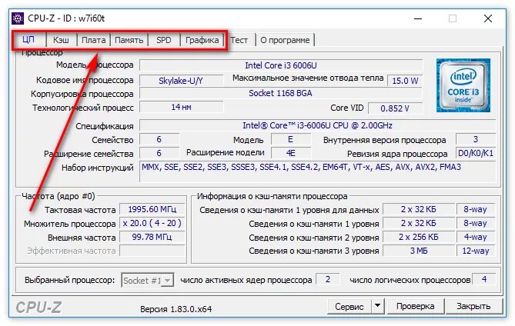The height and width of the screenshot is (326, 515).
Task: Open the Плата tab
Action: tap(94, 40)
